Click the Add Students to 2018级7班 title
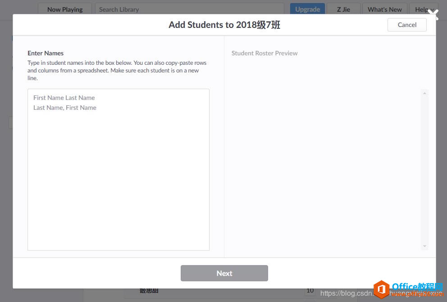This screenshot has width=447, height=302. 223,25
